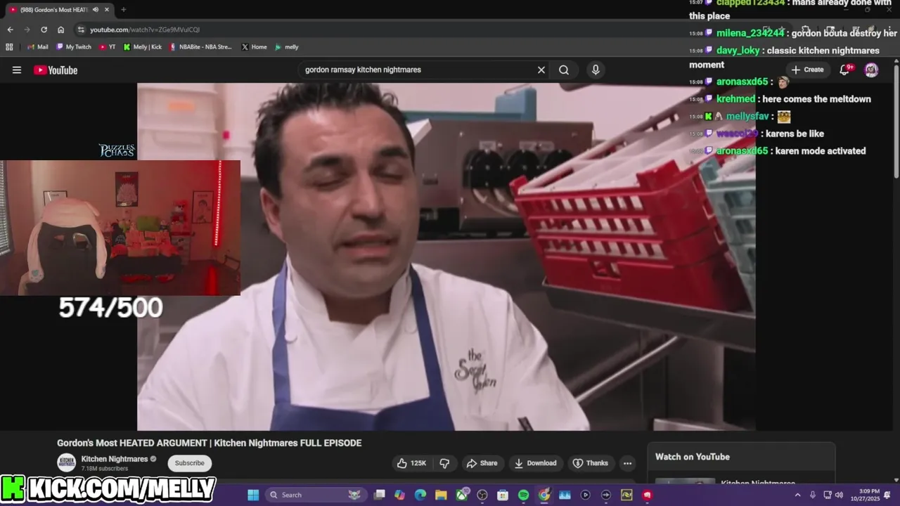Open the melly bookmark
900x506 pixels.
[287, 47]
